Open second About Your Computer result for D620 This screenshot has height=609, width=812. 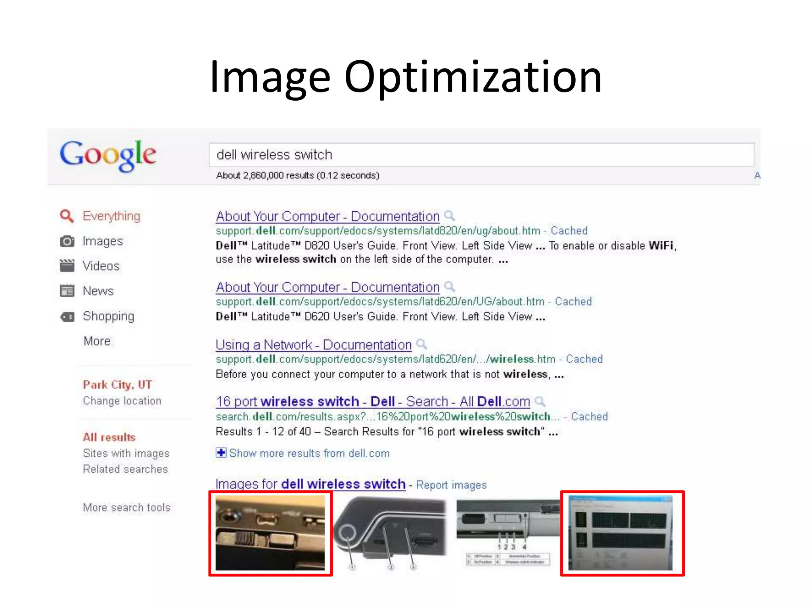[x=328, y=287]
